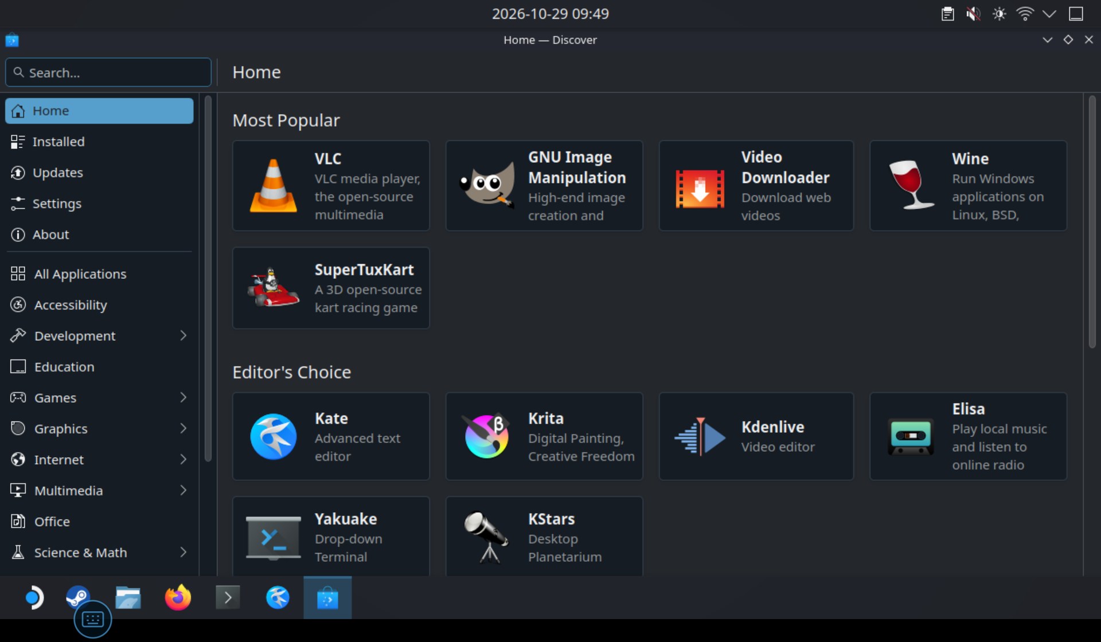
Task: Open the Office category
Action: pyautogui.click(x=99, y=522)
